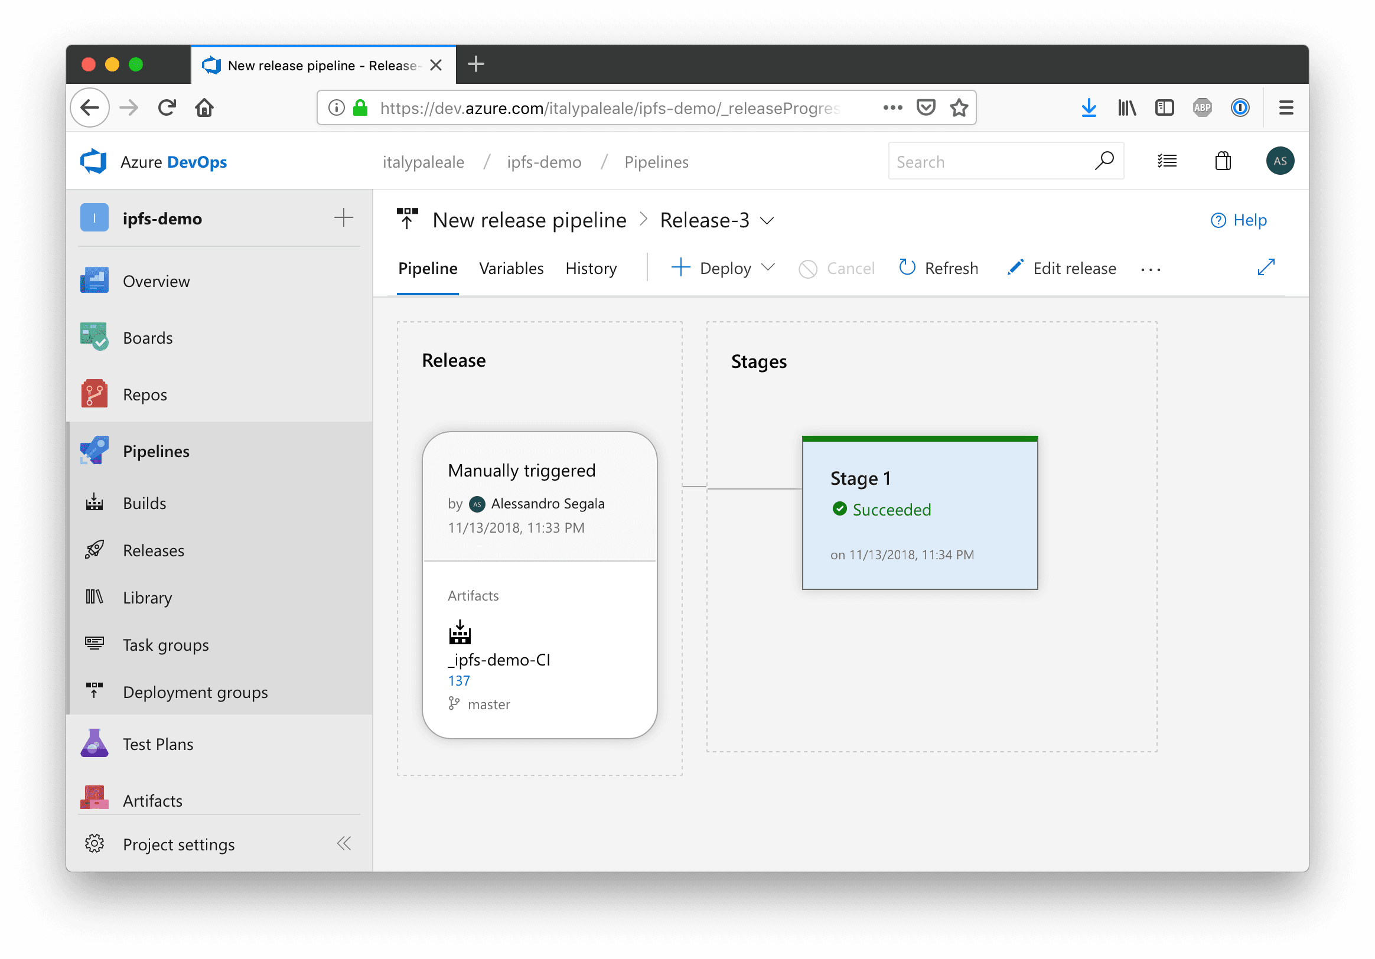1375x959 pixels.
Task: Open the work items list icon
Action: pyautogui.click(x=1167, y=161)
